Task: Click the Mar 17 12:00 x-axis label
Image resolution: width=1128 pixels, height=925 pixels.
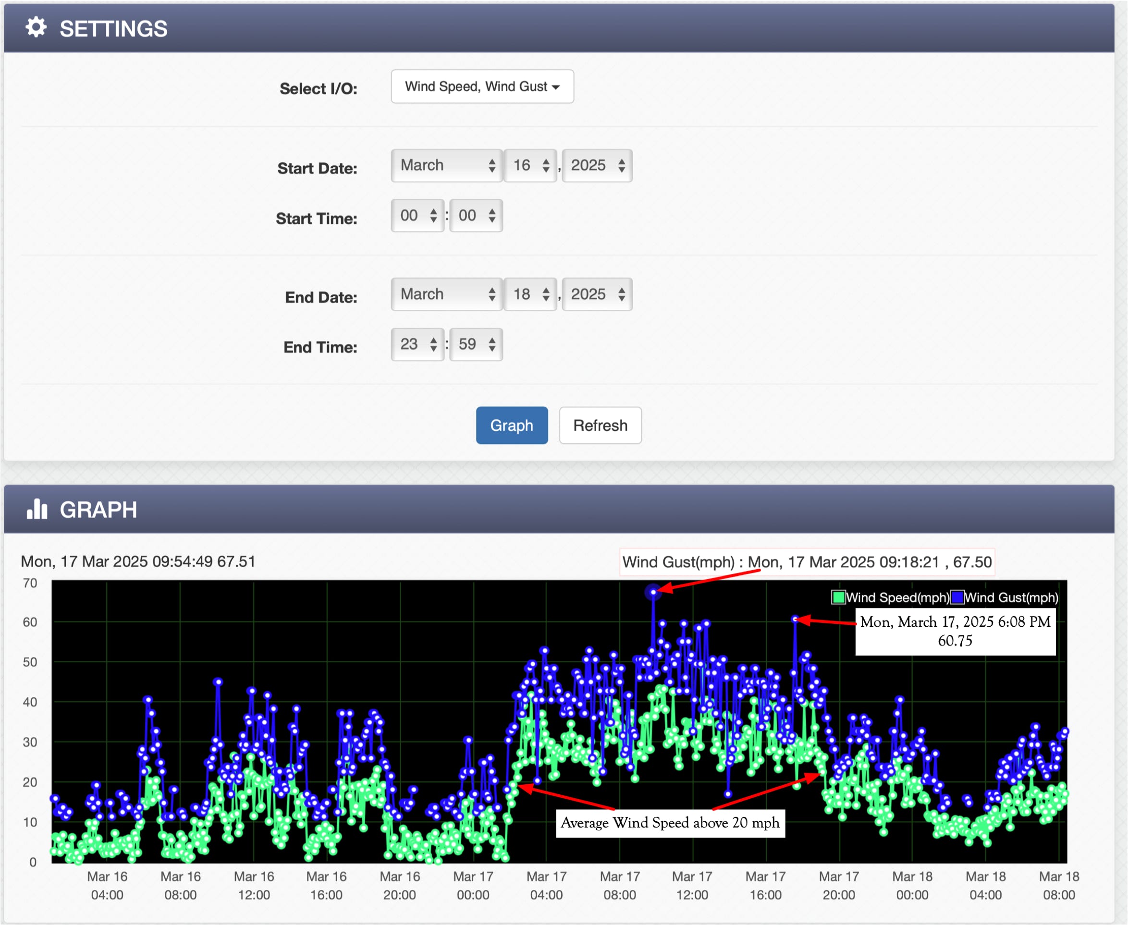Action: (692, 886)
